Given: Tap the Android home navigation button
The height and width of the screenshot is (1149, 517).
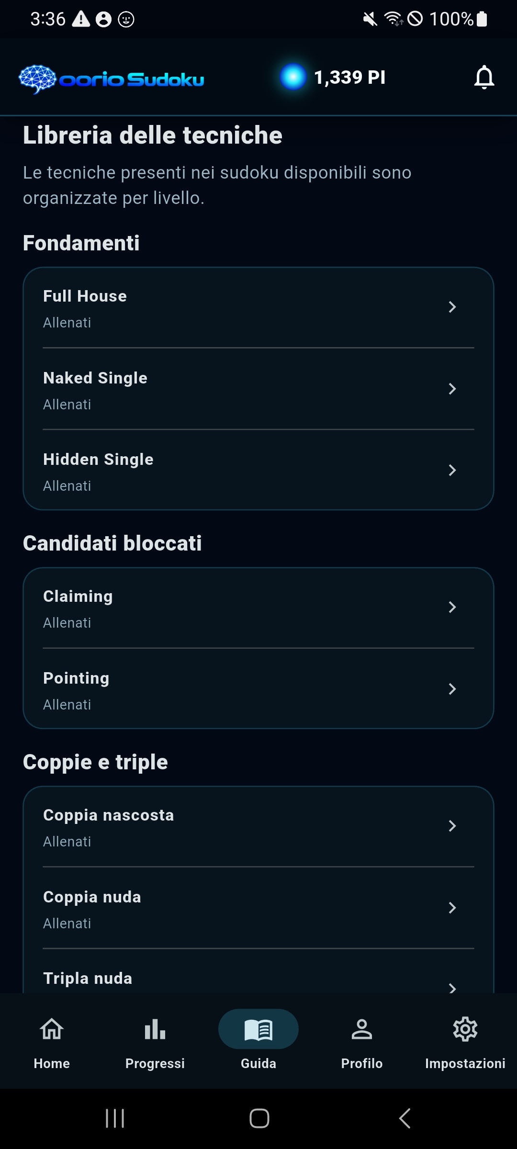Looking at the screenshot, I should click(259, 1118).
